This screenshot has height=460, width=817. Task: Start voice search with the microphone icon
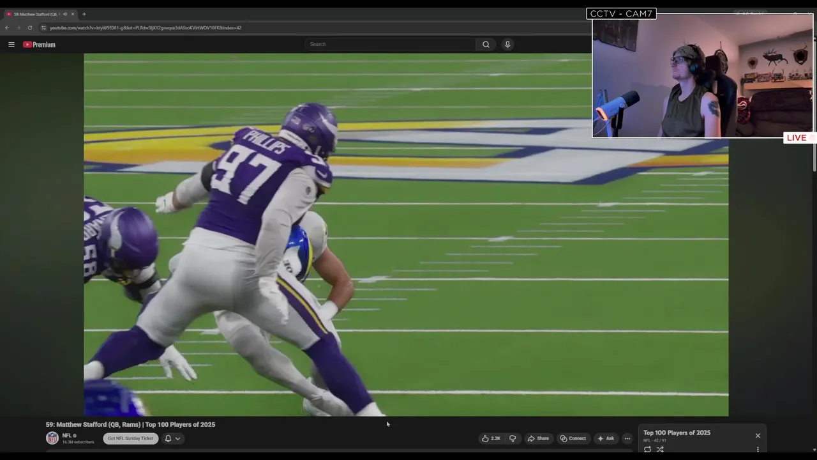coord(507,44)
